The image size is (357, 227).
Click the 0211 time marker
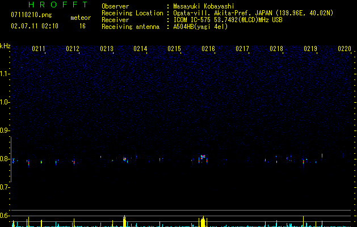point(39,49)
